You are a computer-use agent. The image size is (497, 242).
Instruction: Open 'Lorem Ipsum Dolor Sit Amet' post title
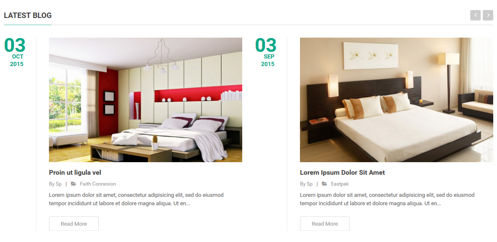342,173
